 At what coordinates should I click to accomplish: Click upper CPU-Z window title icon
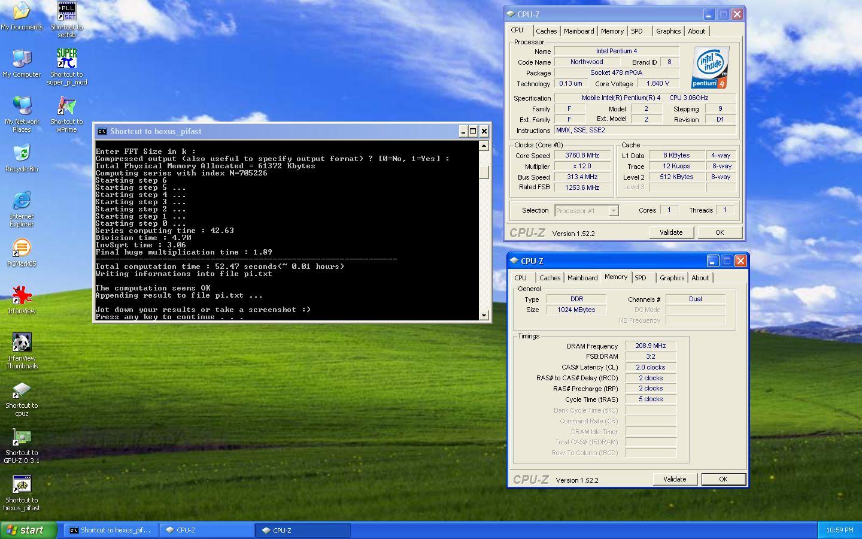pyautogui.click(x=511, y=14)
